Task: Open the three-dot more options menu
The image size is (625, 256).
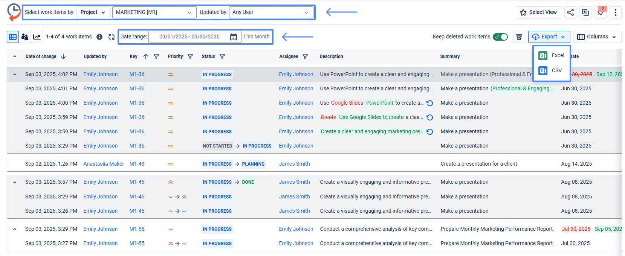Action: [x=616, y=12]
